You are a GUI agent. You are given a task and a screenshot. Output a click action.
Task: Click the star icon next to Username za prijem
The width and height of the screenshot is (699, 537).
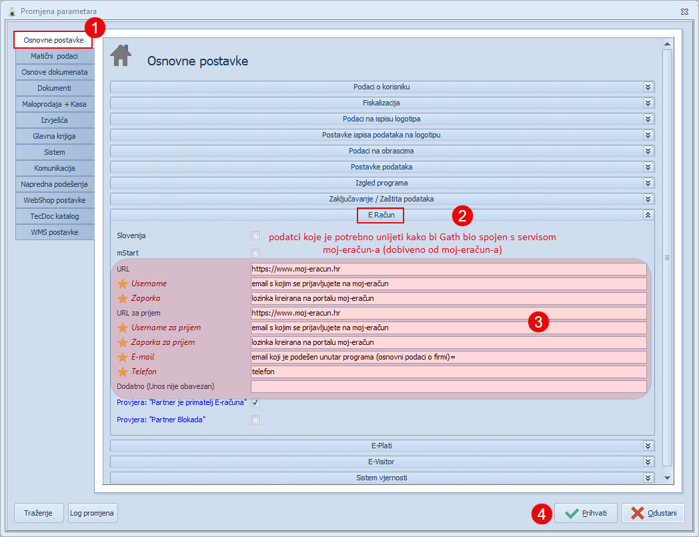[x=122, y=328]
